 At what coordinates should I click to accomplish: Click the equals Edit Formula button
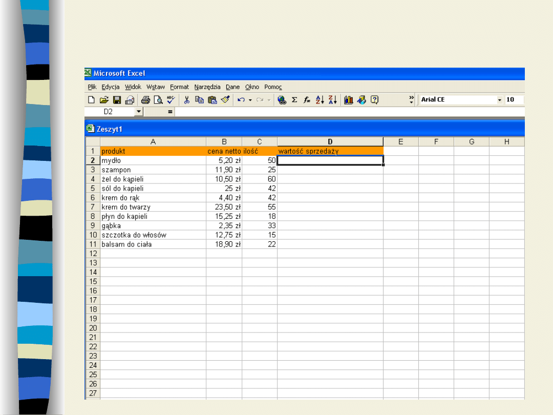click(x=170, y=111)
